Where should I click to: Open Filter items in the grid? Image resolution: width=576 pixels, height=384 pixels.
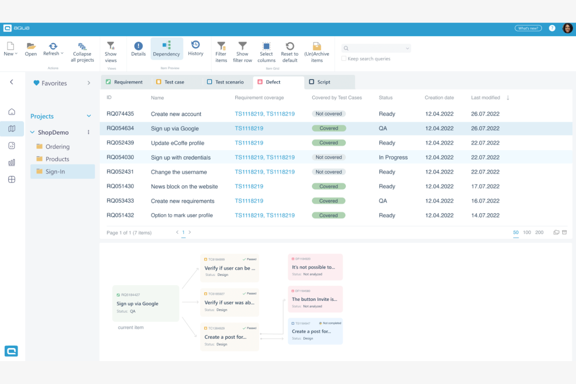(x=221, y=52)
